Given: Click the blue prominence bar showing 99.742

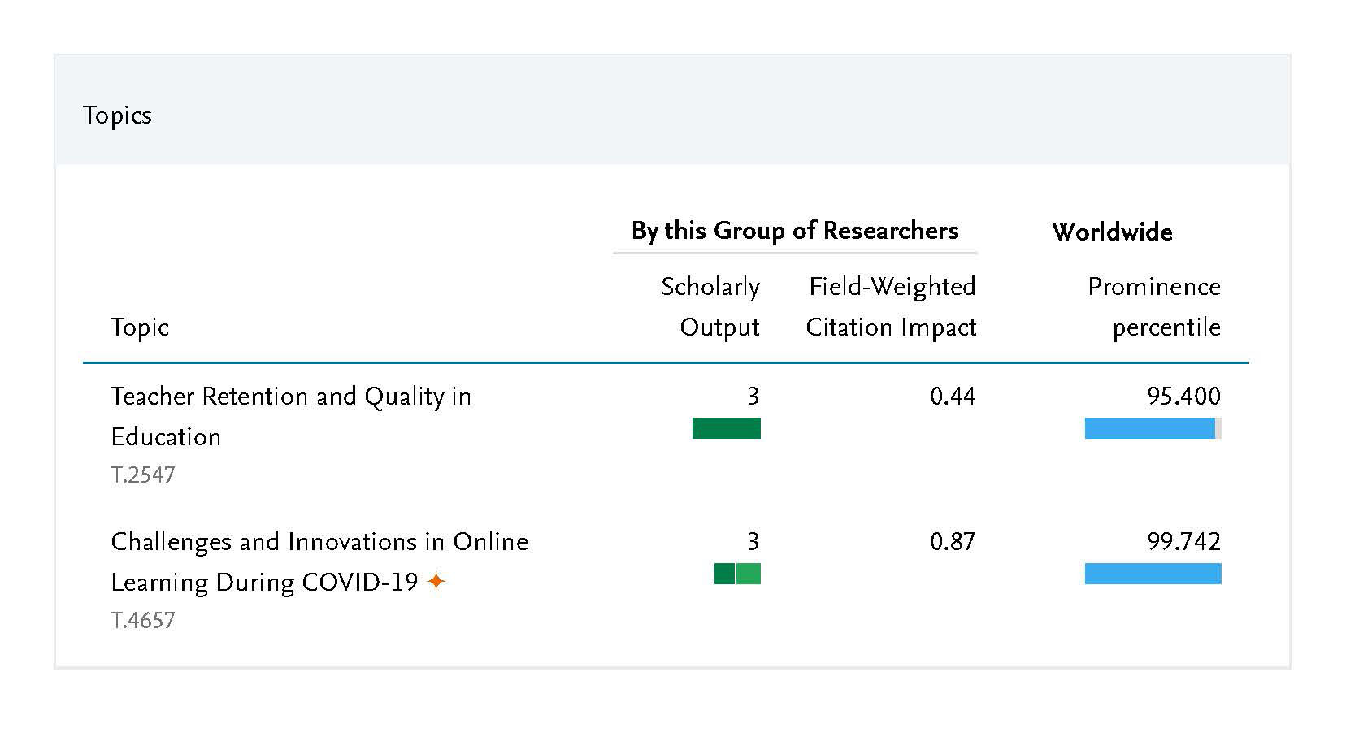Looking at the screenshot, I should click(x=1152, y=574).
